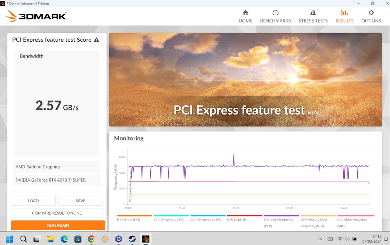
Task: Open Task View on the taskbar
Action: coord(37,239)
